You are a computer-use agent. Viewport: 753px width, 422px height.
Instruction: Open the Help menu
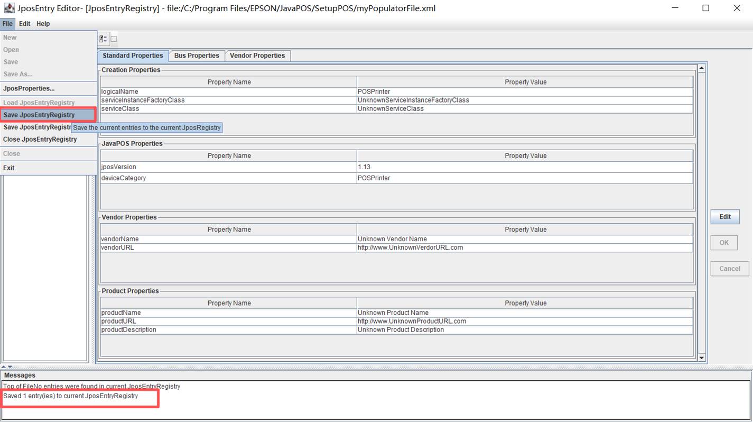pos(43,24)
